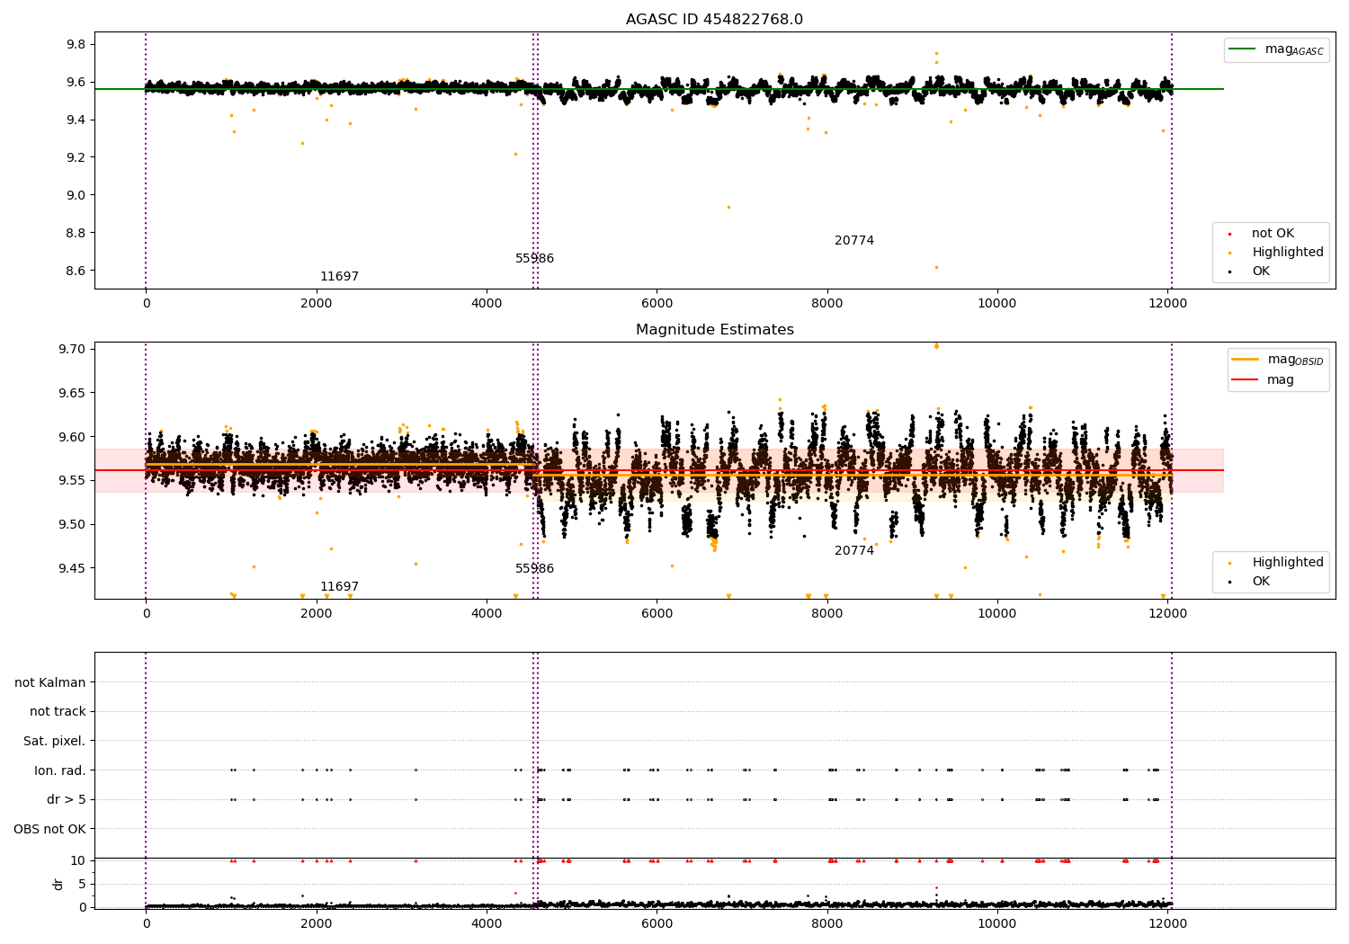Click the 20774 label in middle plot
This screenshot has height=944, width=1349.
[x=854, y=551]
